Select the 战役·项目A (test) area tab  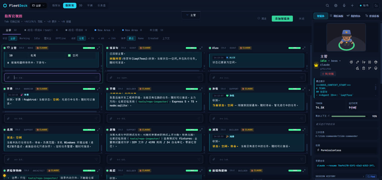[x=41, y=30]
